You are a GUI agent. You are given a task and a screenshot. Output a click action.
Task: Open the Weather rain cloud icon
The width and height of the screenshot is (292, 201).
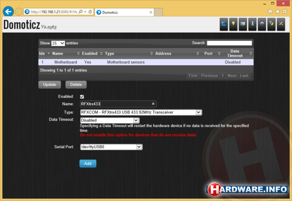click(x=262, y=24)
